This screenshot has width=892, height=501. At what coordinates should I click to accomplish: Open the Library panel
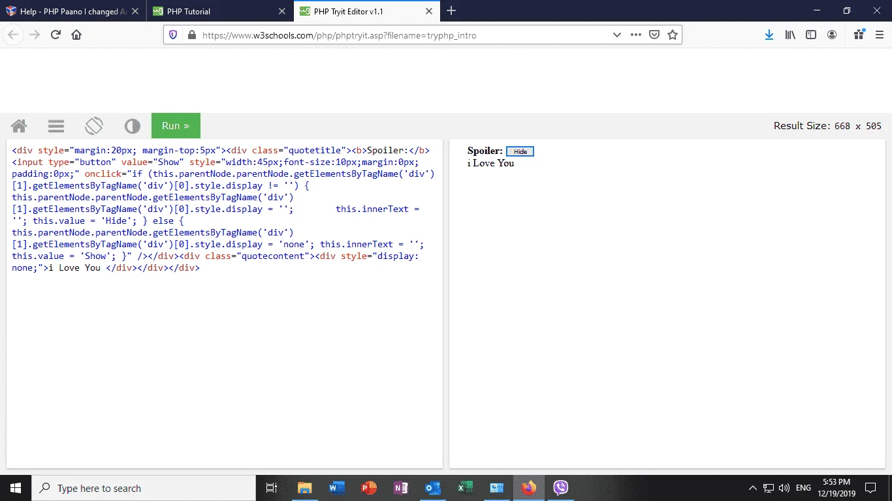(790, 35)
